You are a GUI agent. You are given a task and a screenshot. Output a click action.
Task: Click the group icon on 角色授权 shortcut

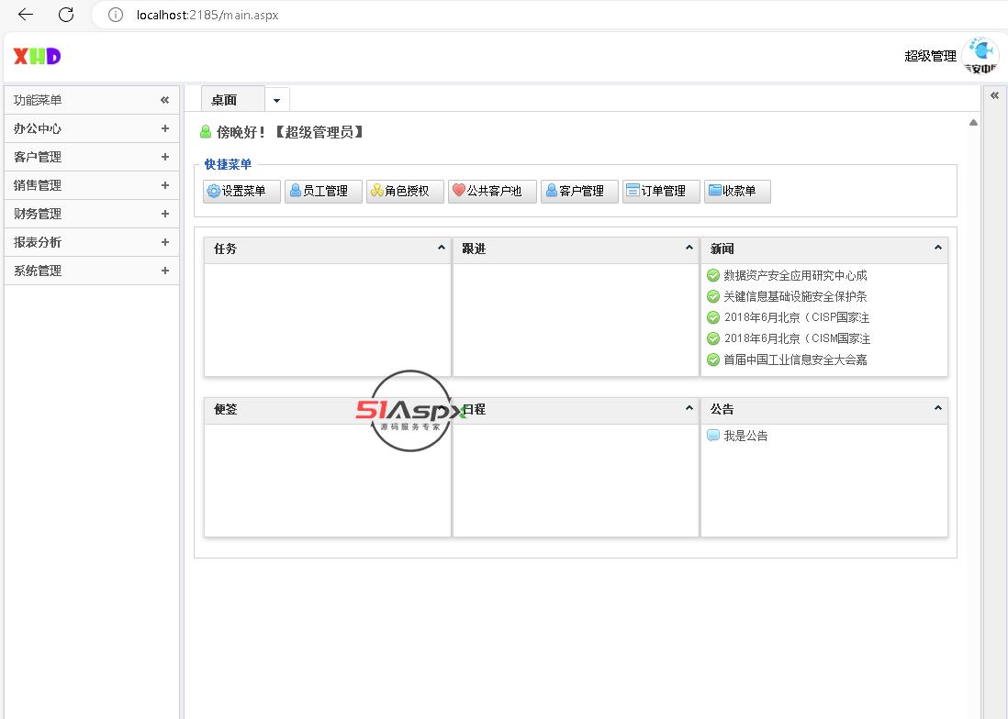click(376, 191)
